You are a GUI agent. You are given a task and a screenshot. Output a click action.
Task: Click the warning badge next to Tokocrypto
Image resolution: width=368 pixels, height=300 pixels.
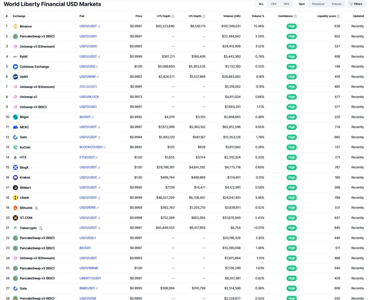40,228
